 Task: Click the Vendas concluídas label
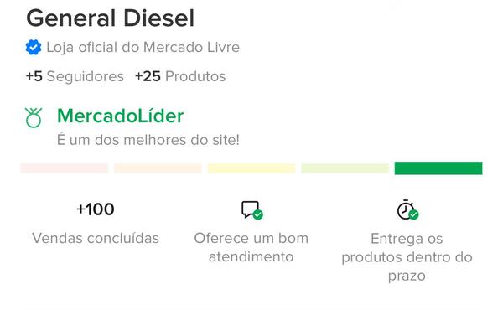pos(96,239)
